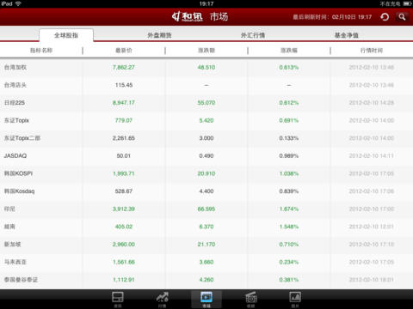Image resolution: width=413 pixels, height=309 pixels.
Task: Open search with magnifier icon
Action: click(x=402, y=17)
